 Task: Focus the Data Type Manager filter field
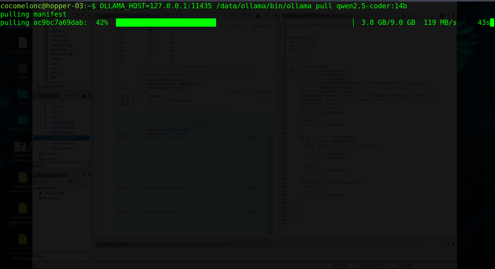pos(65,257)
